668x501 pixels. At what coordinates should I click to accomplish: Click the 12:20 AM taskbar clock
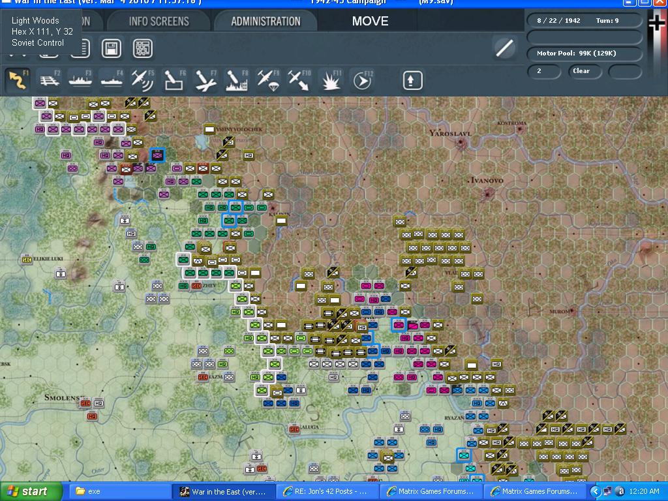point(644,491)
